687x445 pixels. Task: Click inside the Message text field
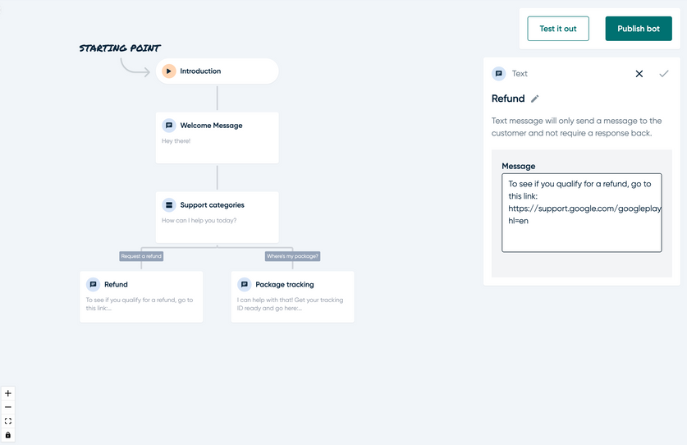(581, 213)
